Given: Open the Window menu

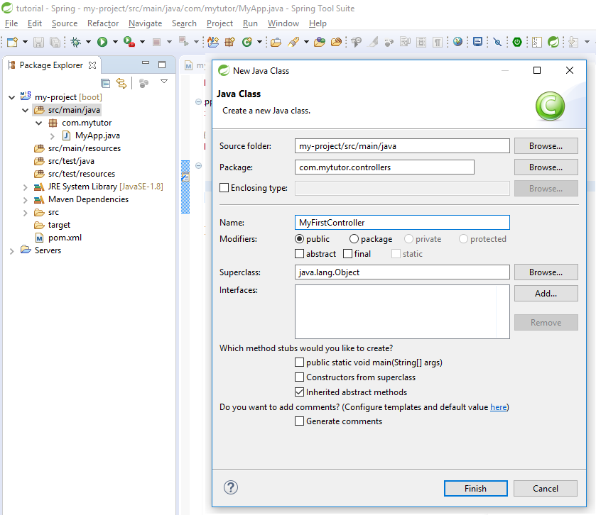Looking at the screenshot, I should point(283,23).
